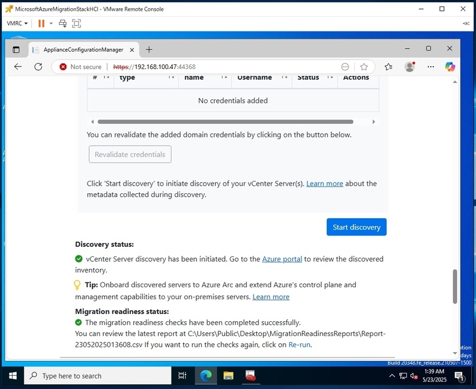The image size is (476, 389).
Task: Show hidden system tray icons
Action: coord(392,376)
